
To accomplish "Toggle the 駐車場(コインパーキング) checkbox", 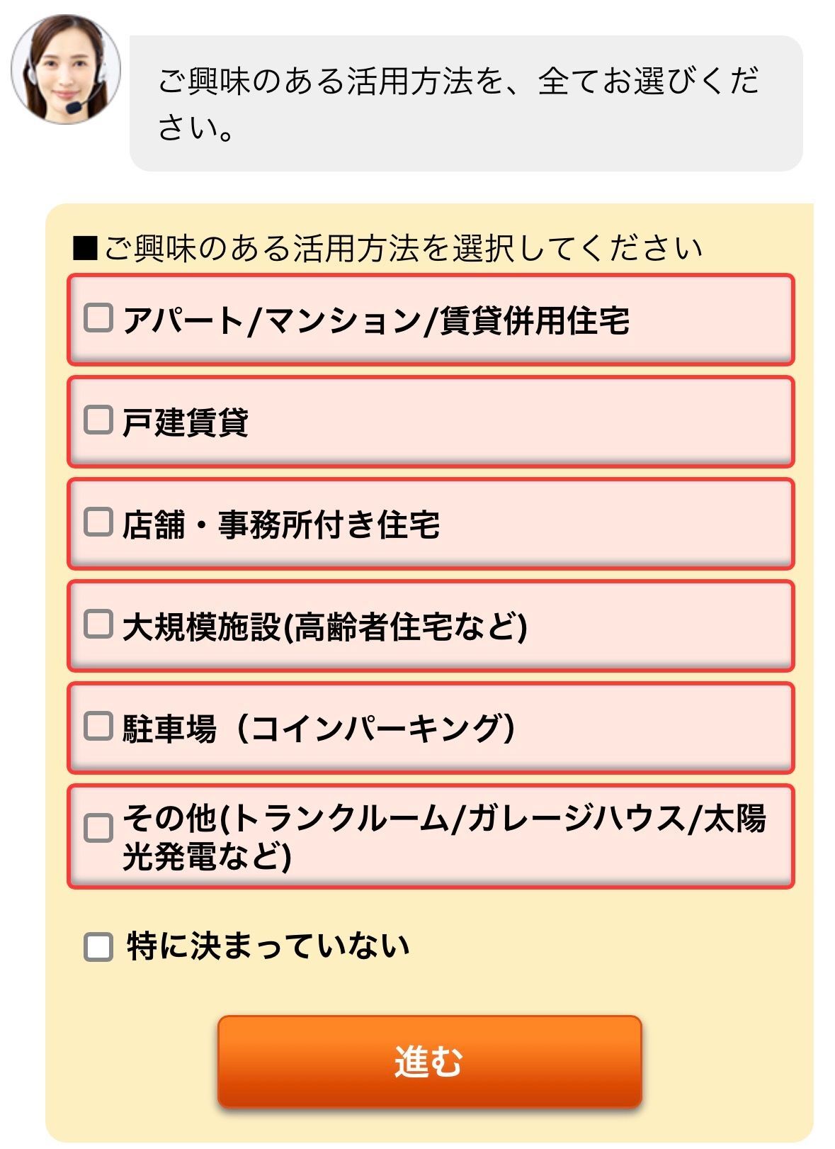I will pyautogui.click(x=98, y=727).
